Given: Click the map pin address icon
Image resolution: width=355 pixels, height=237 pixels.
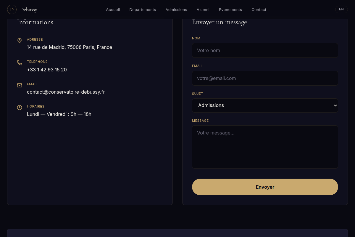Looking at the screenshot, I should 20,41.
